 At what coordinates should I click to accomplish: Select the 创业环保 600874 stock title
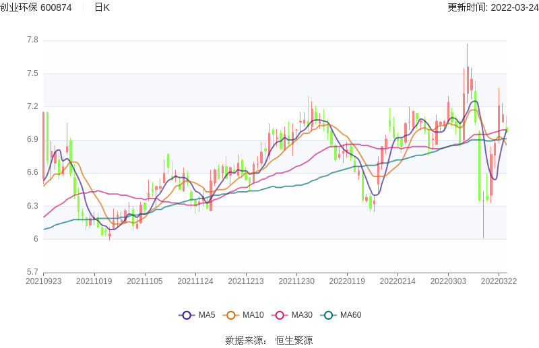(36, 7)
